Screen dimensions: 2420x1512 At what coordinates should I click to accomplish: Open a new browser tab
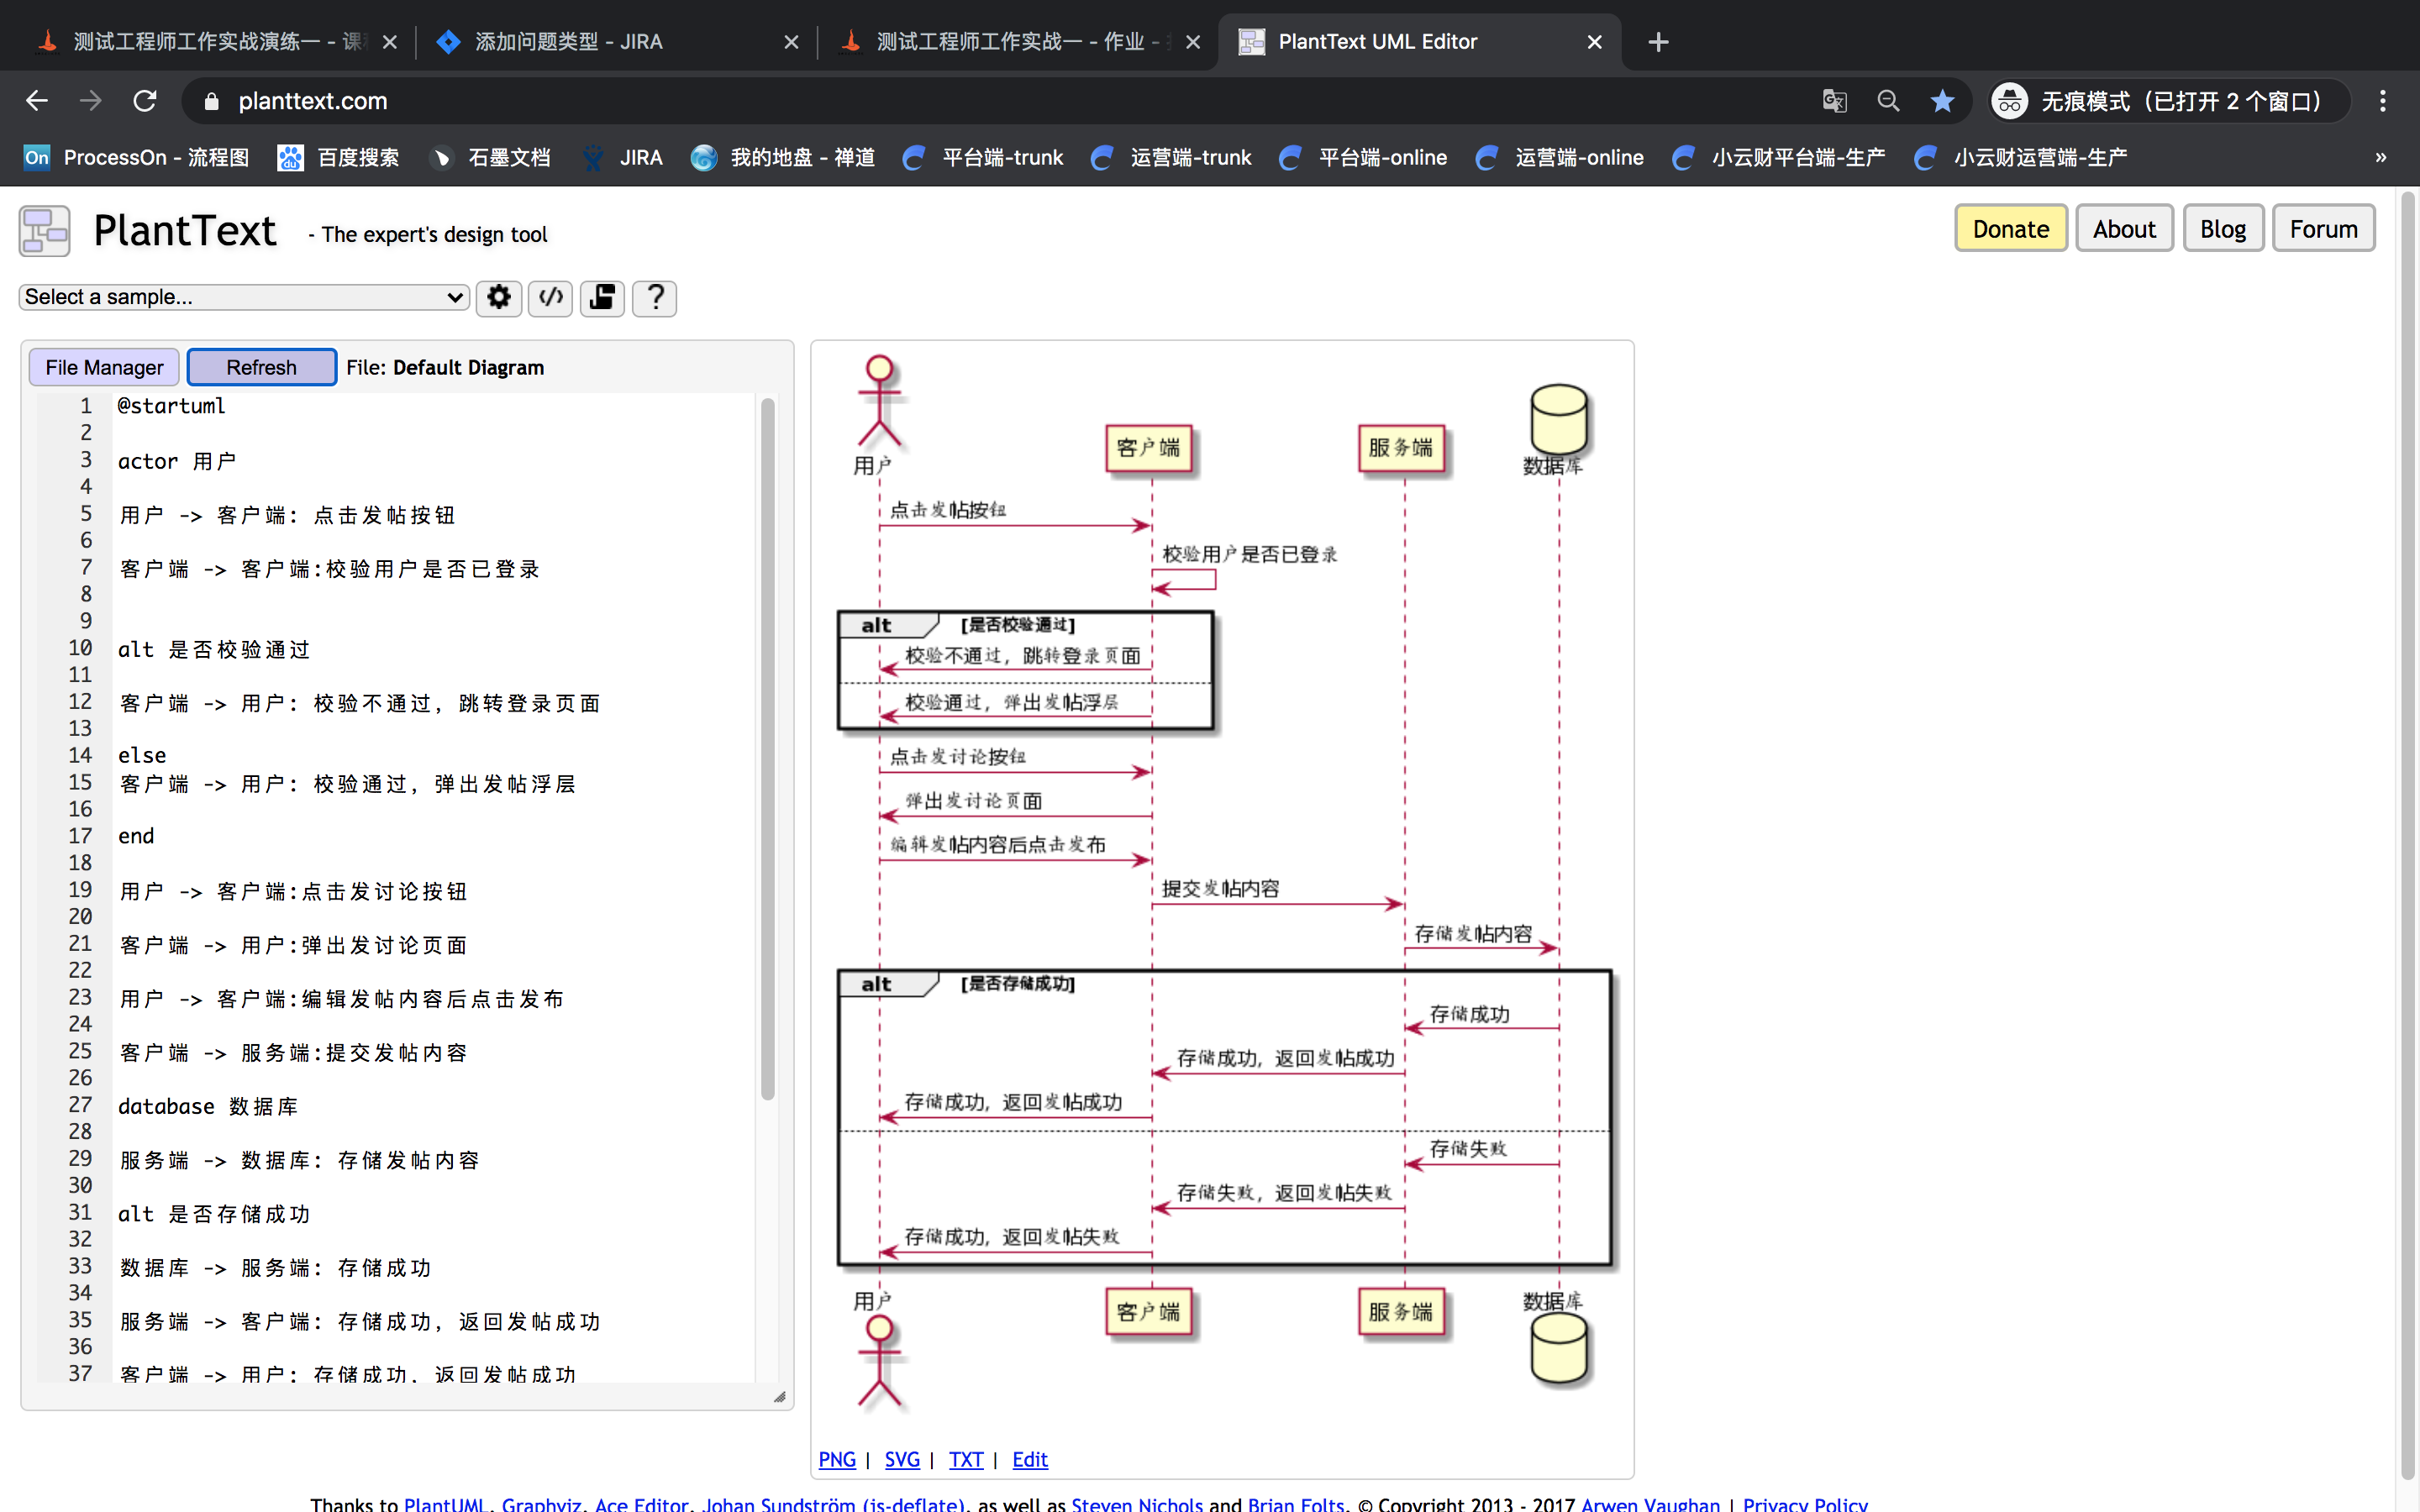(x=1658, y=42)
